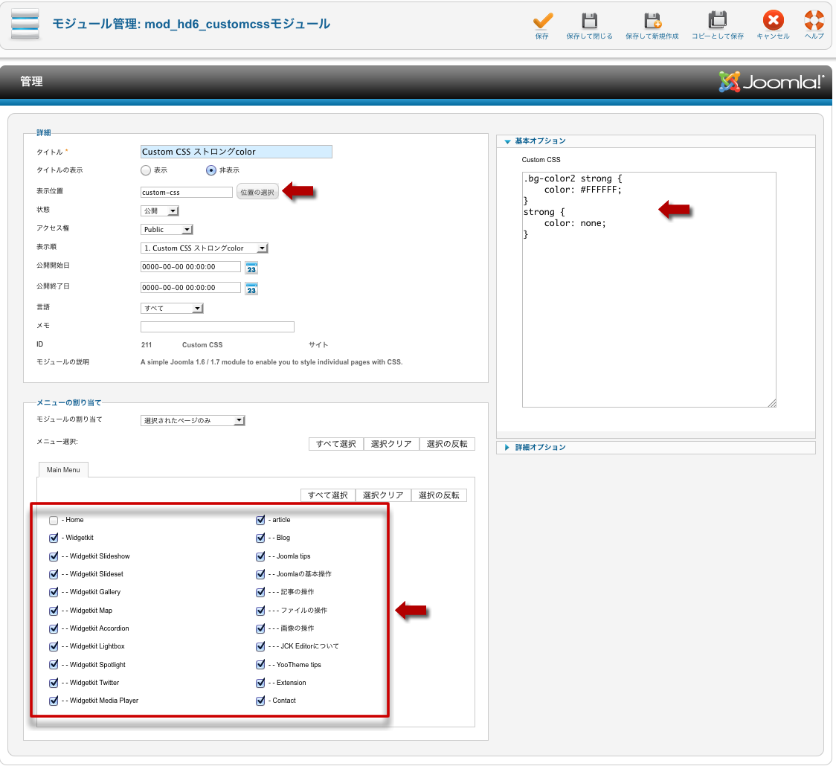The image size is (836, 769).
Task: Select the Main Menu tab
Action: [63, 469]
